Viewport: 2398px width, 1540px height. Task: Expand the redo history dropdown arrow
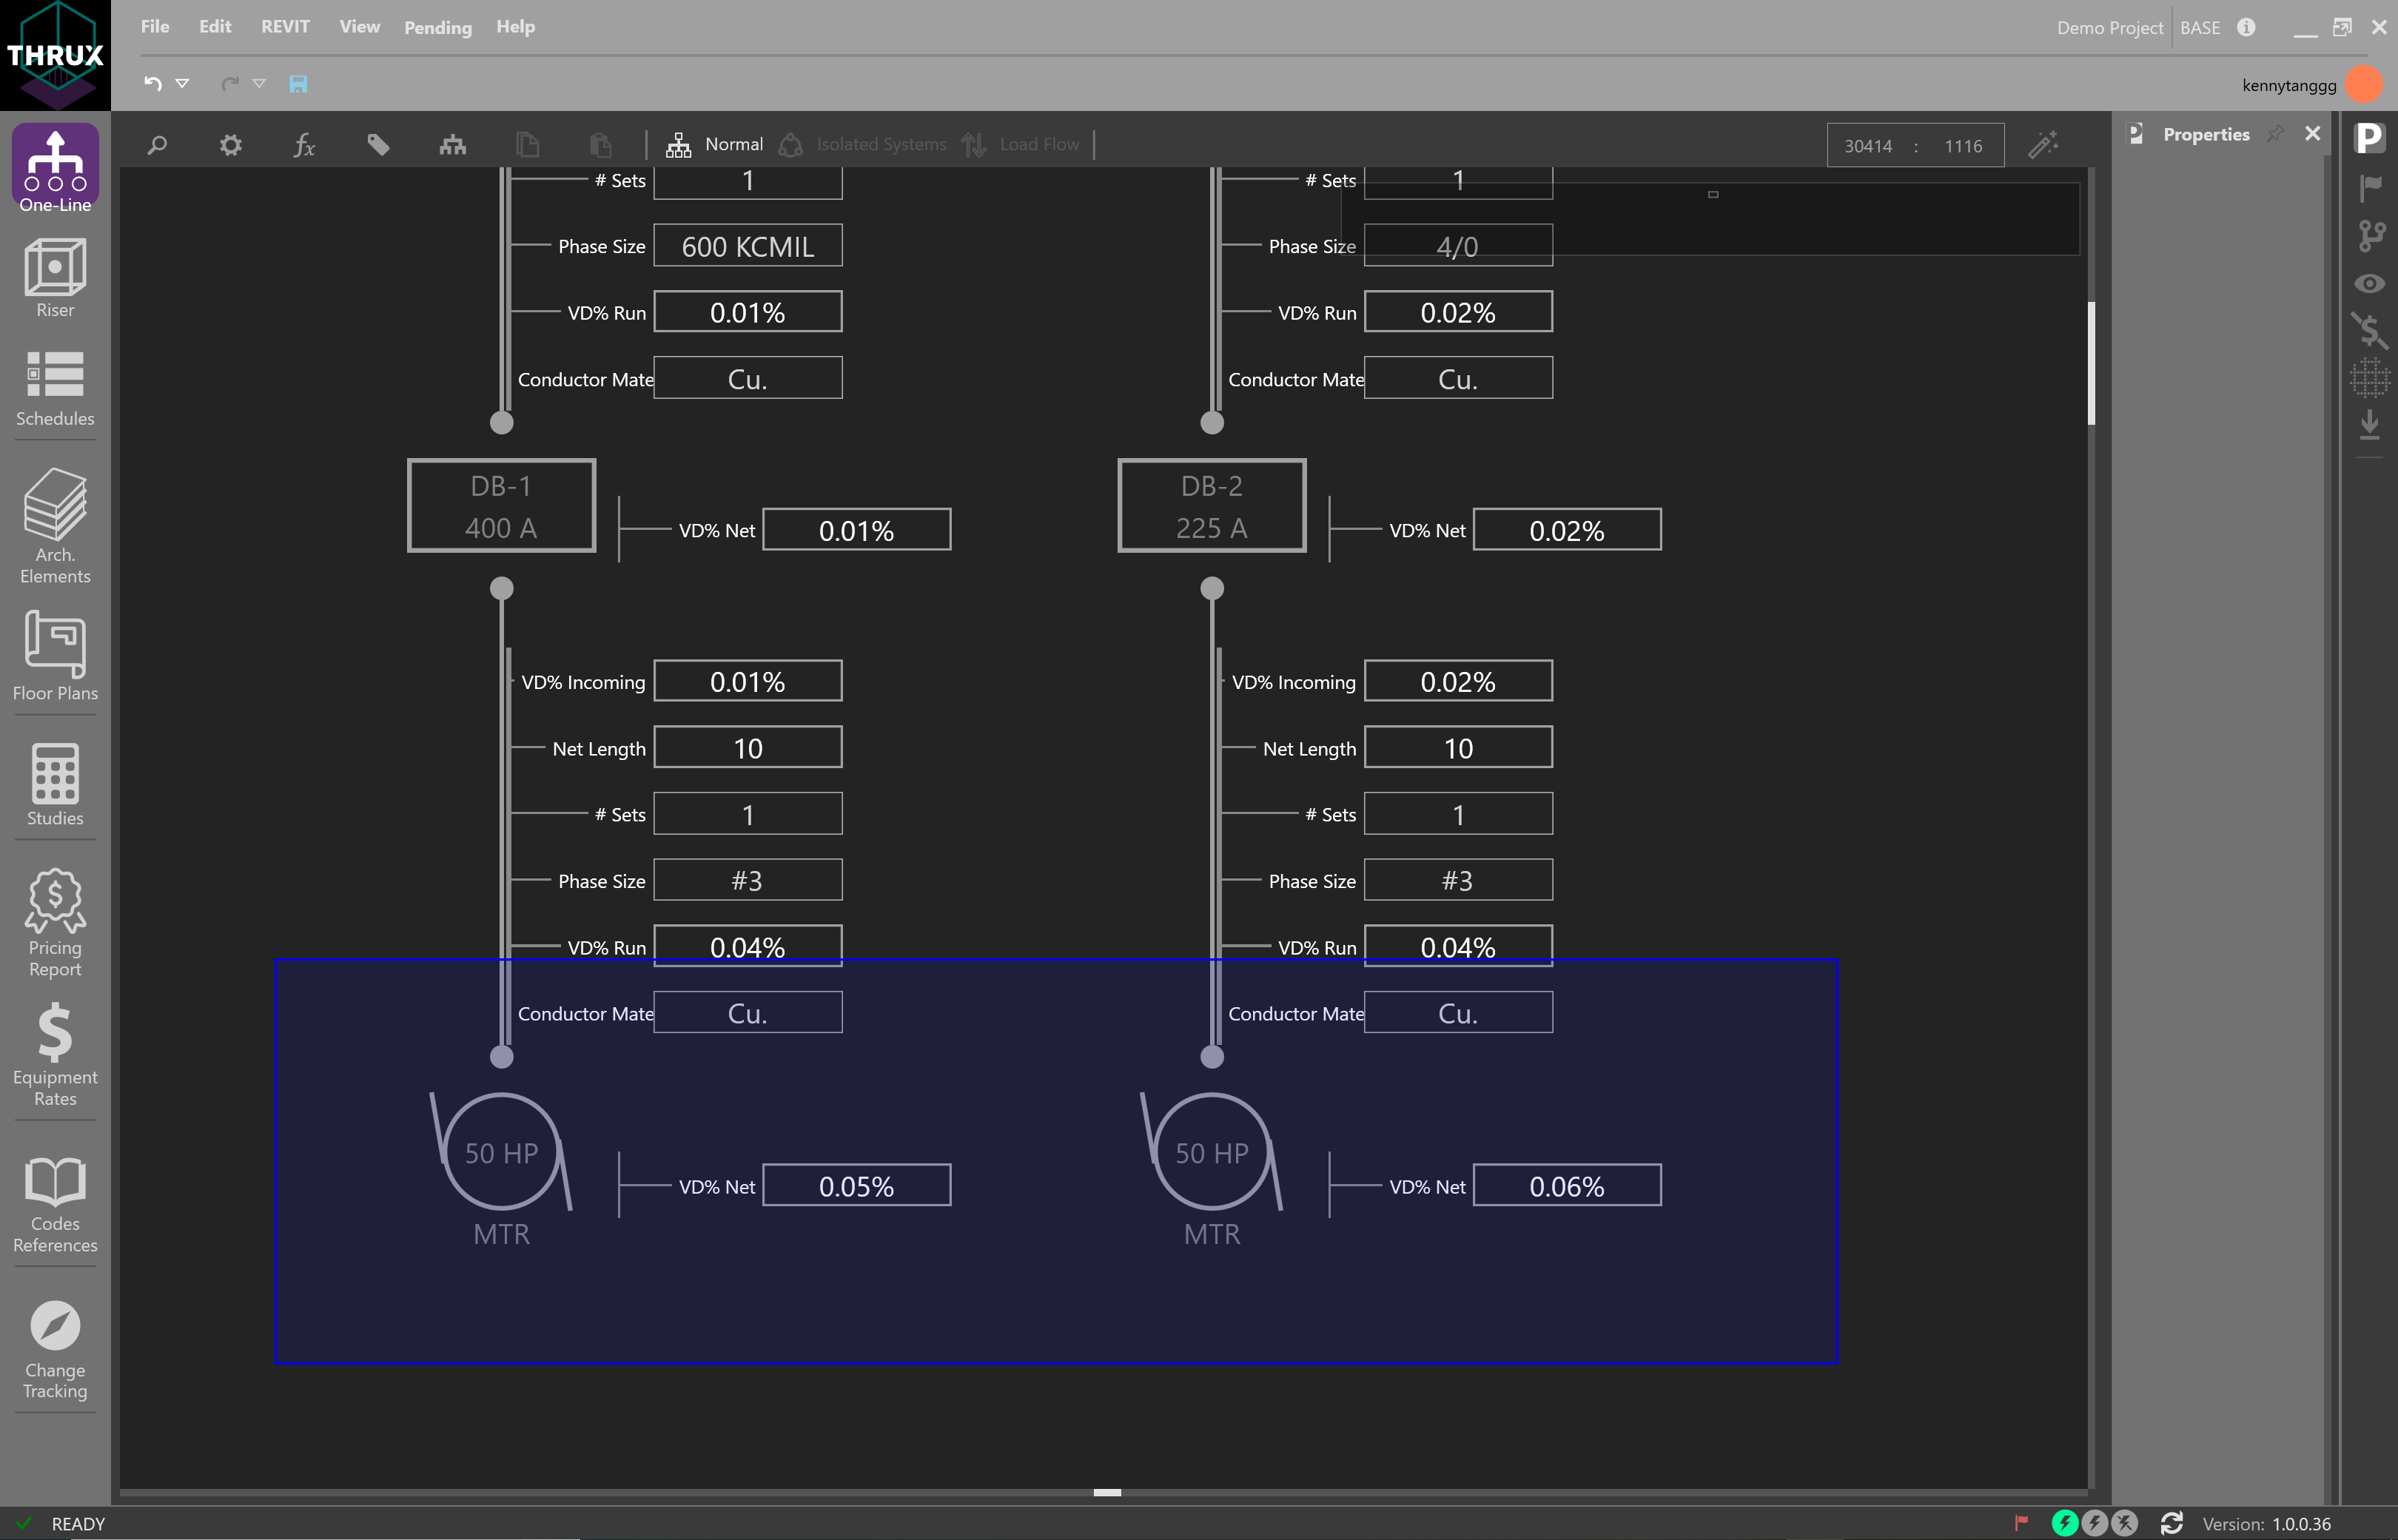tap(259, 84)
